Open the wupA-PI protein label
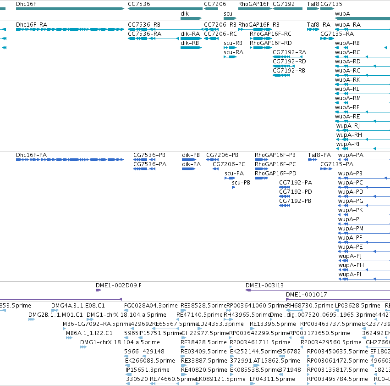Image resolution: width=390 pixels, height=386 pixels. [x=350, y=274]
